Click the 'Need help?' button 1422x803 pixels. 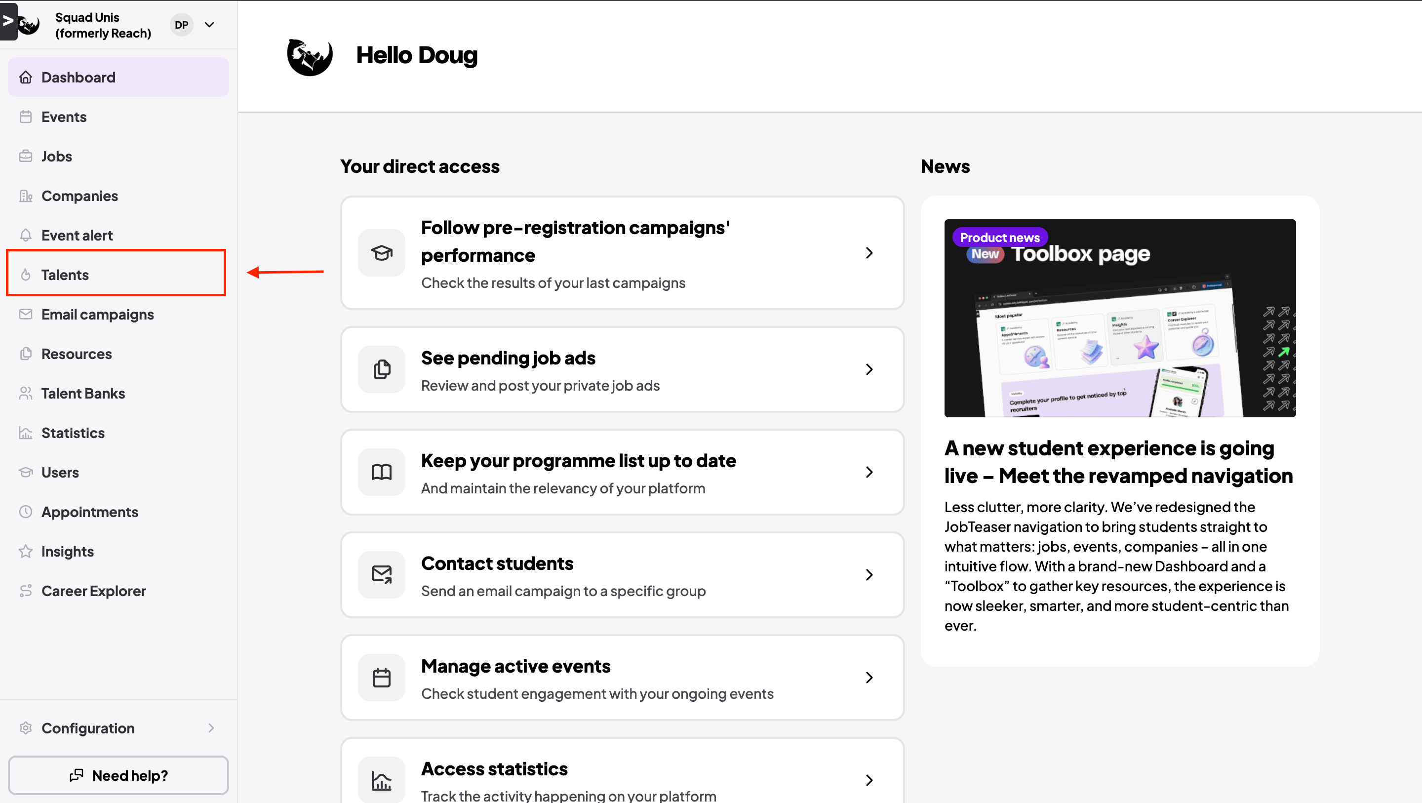pyautogui.click(x=118, y=775)
